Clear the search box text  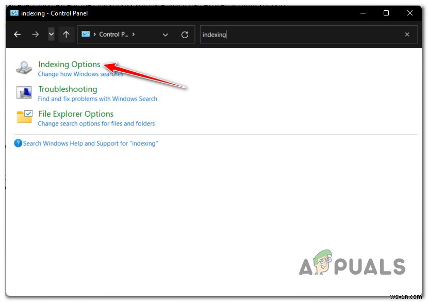click(x=407, y=35)
